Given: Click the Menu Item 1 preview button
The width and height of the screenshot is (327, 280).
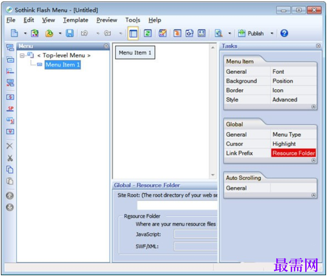Looking at the screenshot, I should coord(135,53).
